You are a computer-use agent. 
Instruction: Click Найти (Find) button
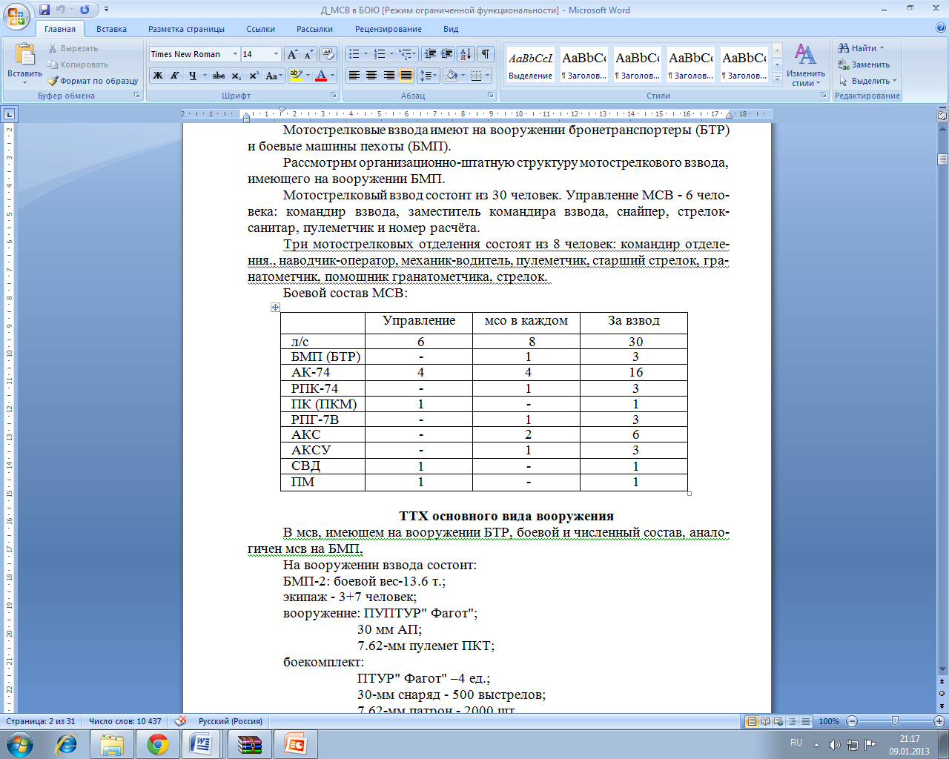[x=861, y=48]
